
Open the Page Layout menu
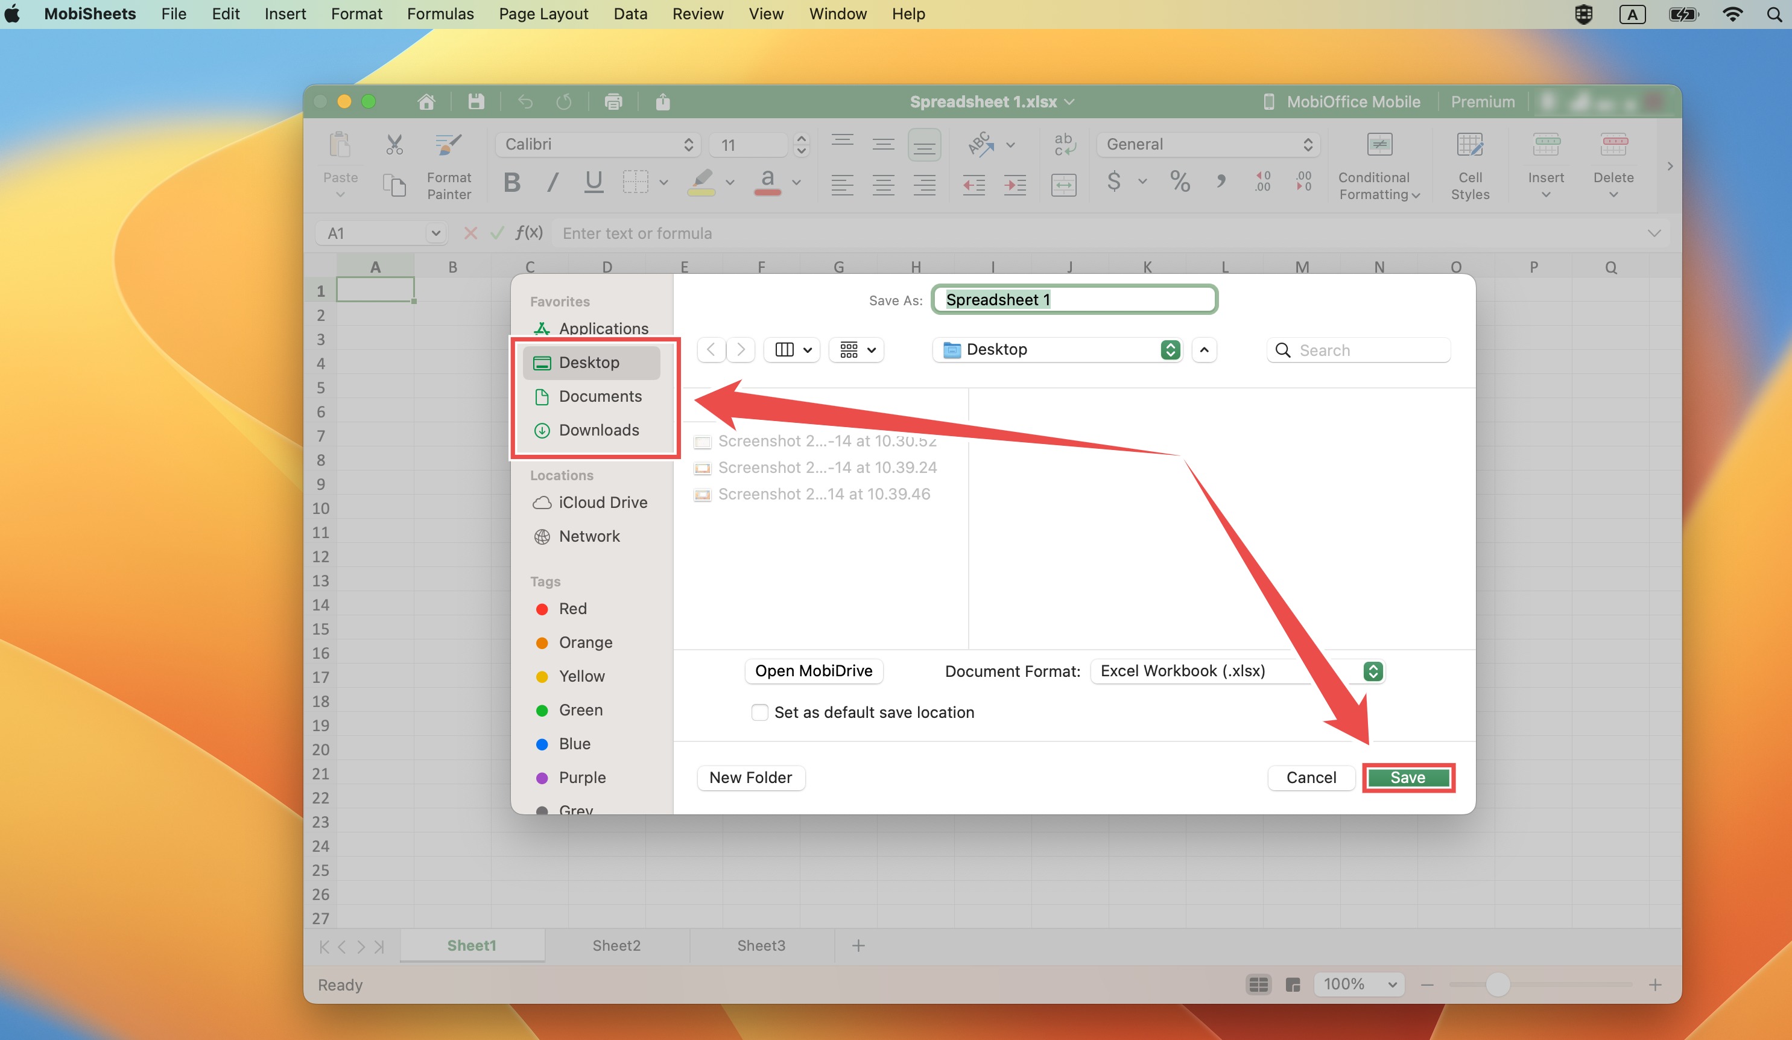click(x=543, y=13)
